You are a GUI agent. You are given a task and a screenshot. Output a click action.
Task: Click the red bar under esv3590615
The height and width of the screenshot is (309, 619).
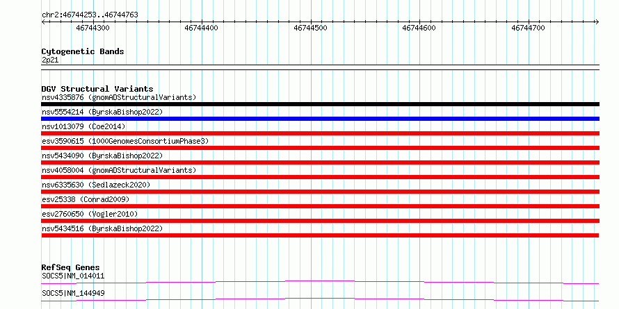coord(320,148)
